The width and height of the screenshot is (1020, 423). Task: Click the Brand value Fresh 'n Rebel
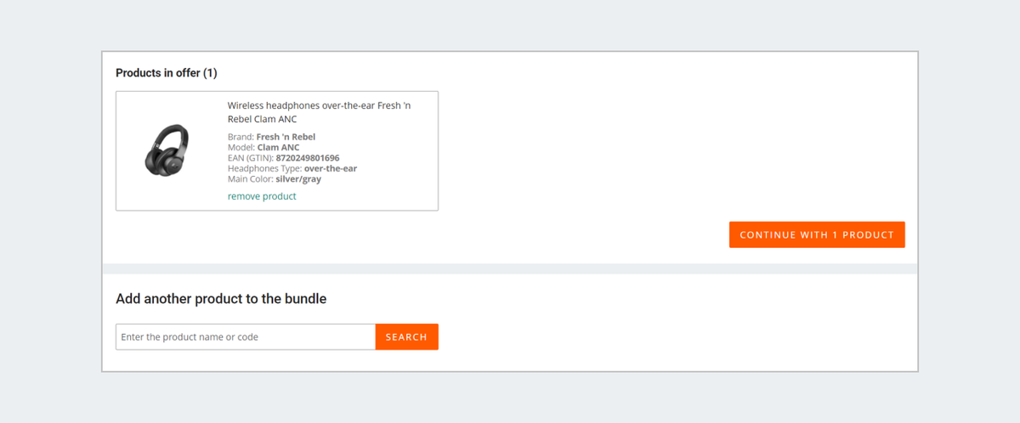click(x=286, y=137)
